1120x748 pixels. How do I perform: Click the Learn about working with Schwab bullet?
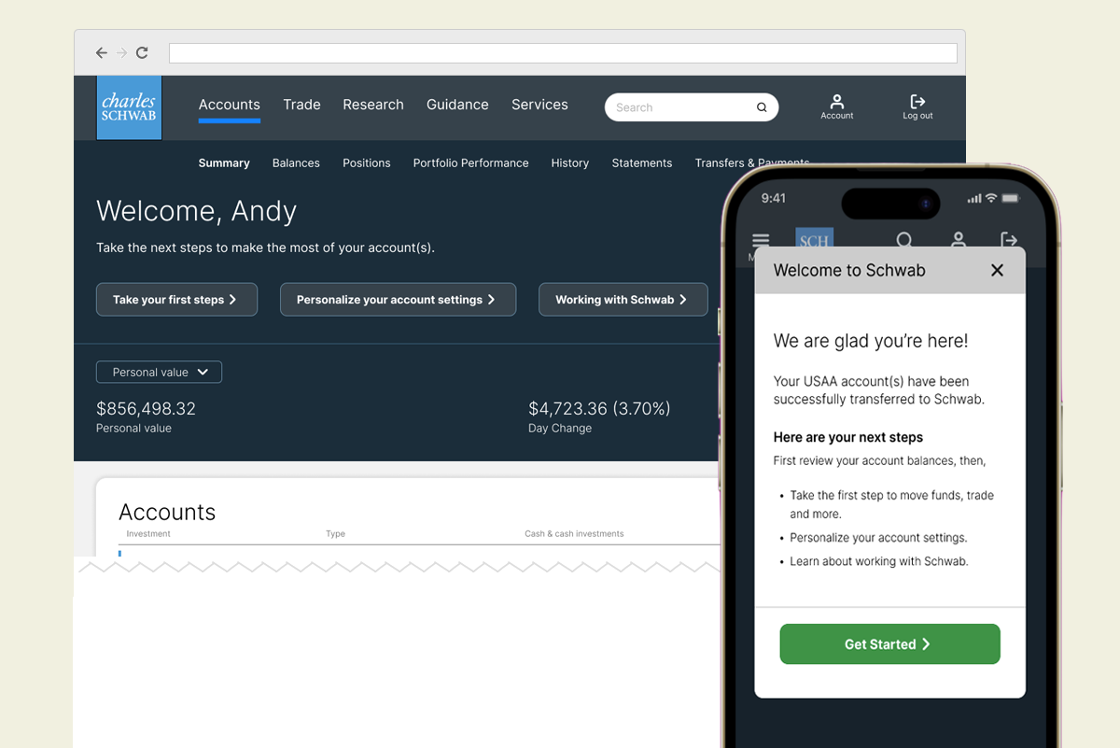coord(878,561)
